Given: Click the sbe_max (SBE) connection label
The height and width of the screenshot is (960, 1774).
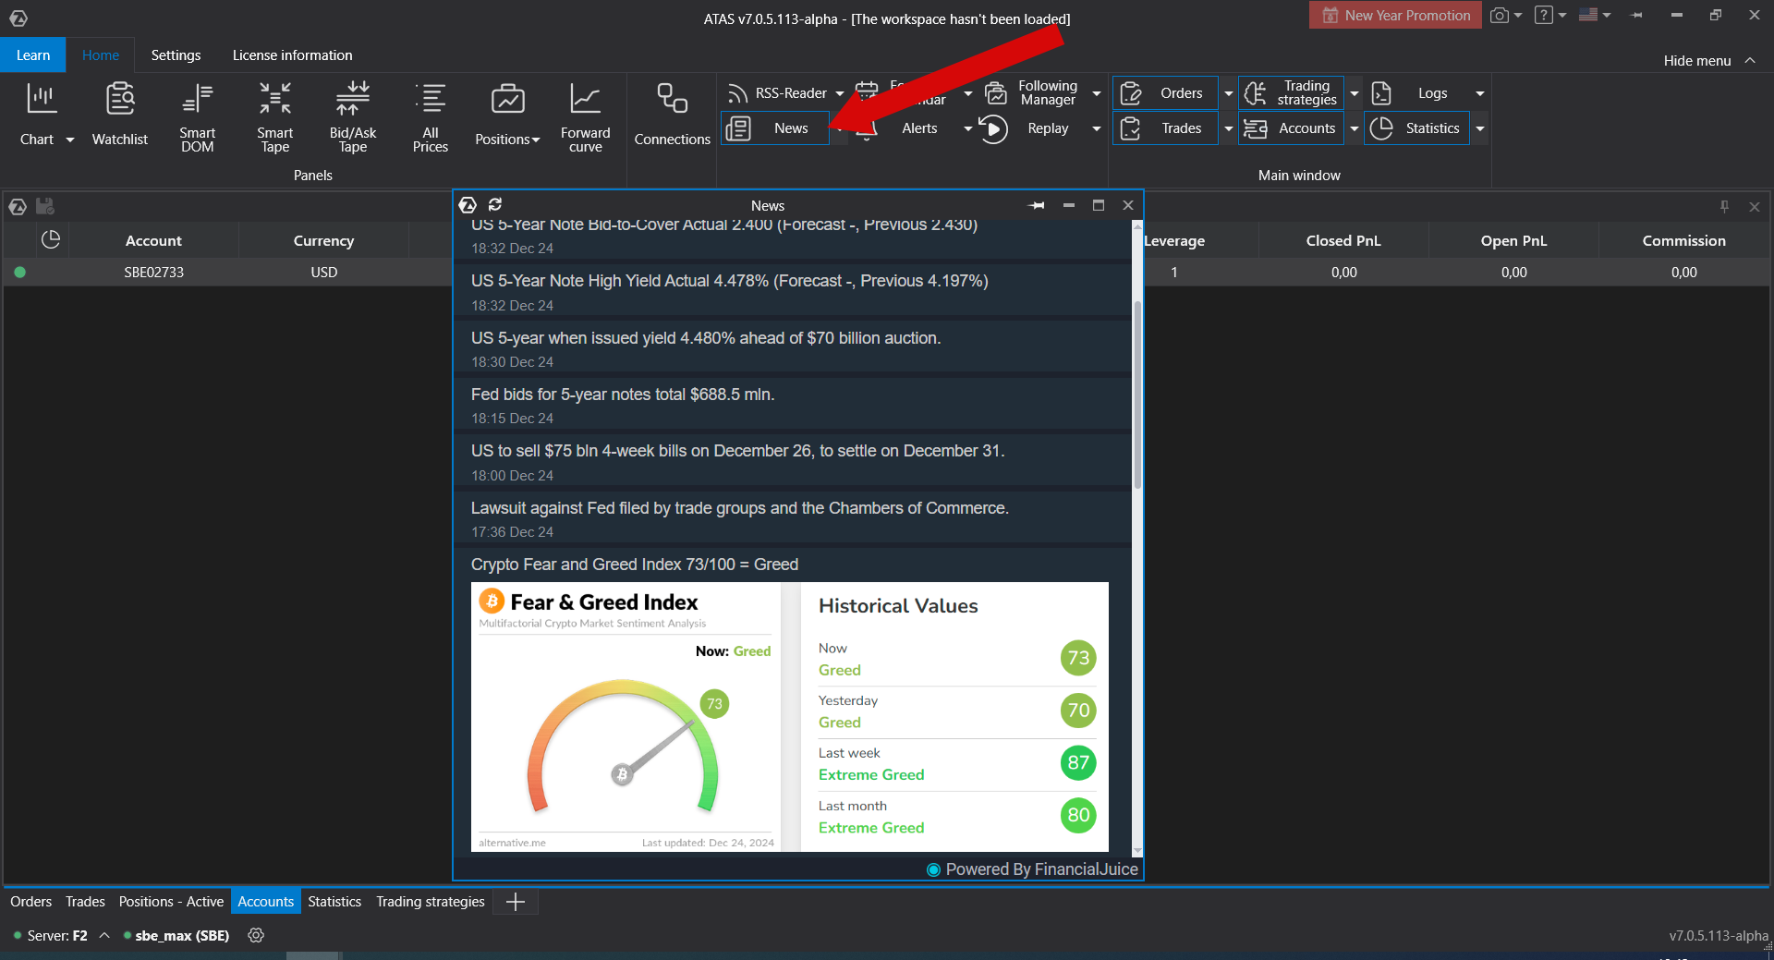Looking at the screenshot, I should (182, 935).
